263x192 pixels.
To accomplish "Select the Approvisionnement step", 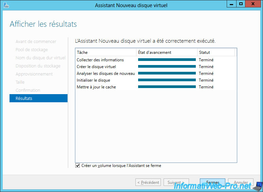I will (x=34, y=74).
